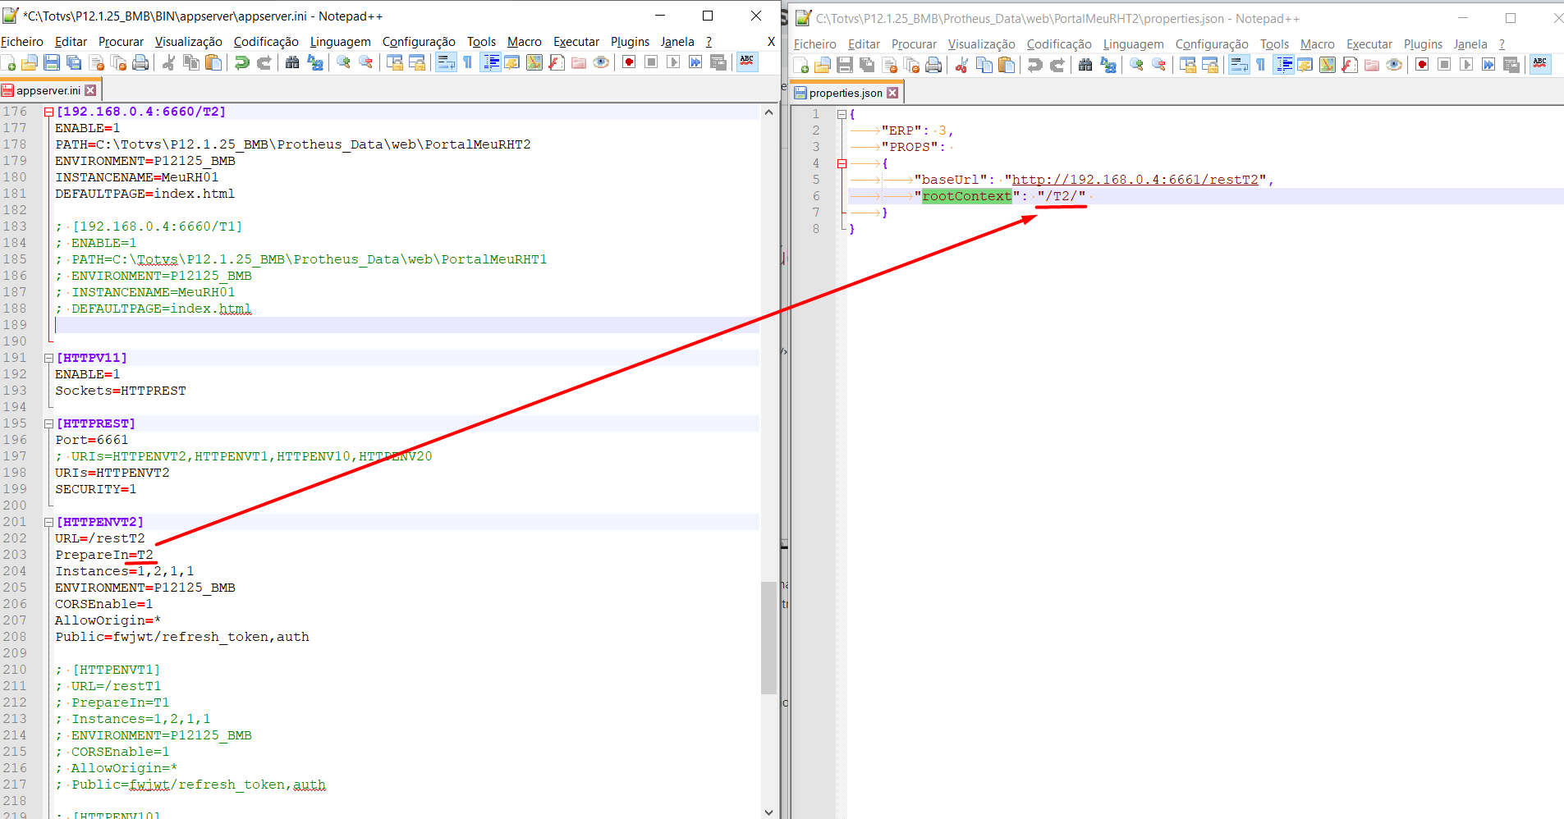
Task: Click Save recorded macro in properties.json window
Action: point(1511,65)
